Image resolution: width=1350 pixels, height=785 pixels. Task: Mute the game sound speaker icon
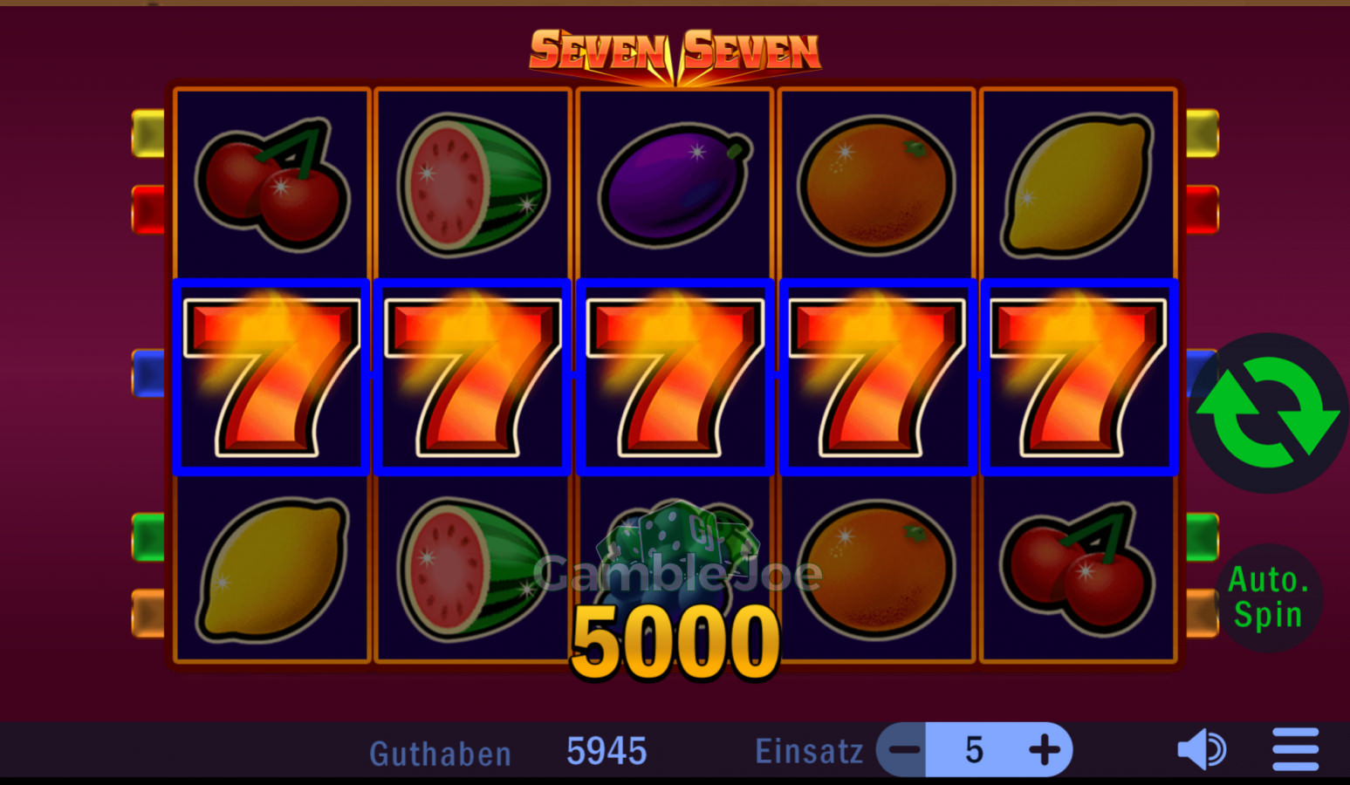[x=1202, y=749]
